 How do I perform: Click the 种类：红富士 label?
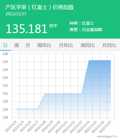82,23
